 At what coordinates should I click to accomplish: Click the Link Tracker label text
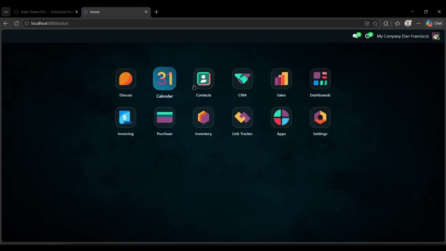pos(242,134)
